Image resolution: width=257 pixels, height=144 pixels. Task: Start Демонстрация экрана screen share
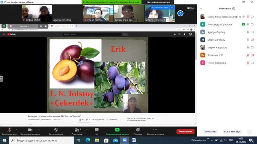point(117,131)
